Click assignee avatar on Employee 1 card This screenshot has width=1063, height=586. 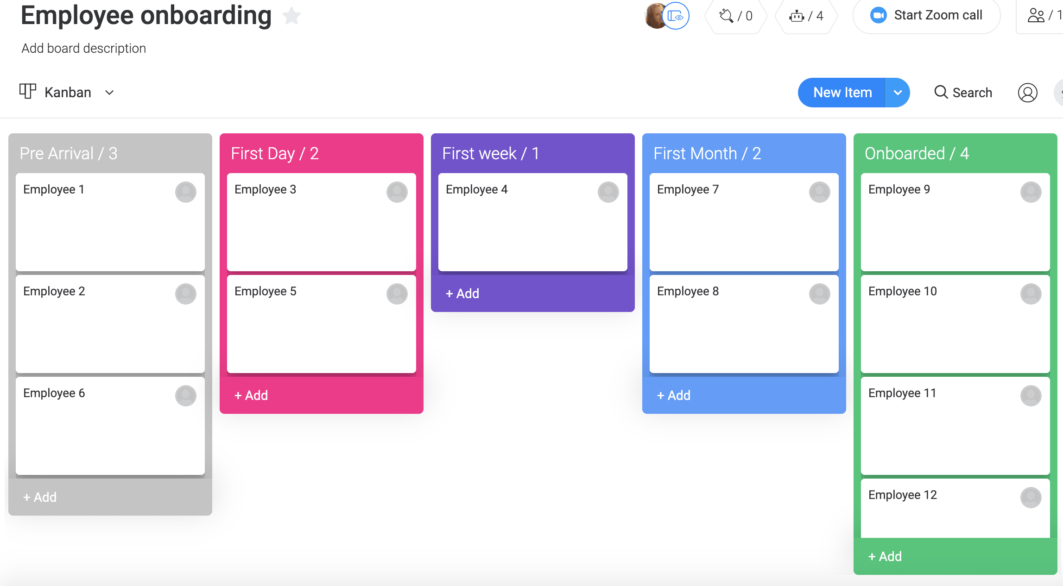(x=186, y=192)
